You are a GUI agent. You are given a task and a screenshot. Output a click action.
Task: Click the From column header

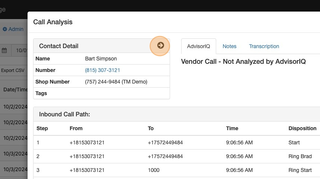pyautogui.click(x=76, y=128)
